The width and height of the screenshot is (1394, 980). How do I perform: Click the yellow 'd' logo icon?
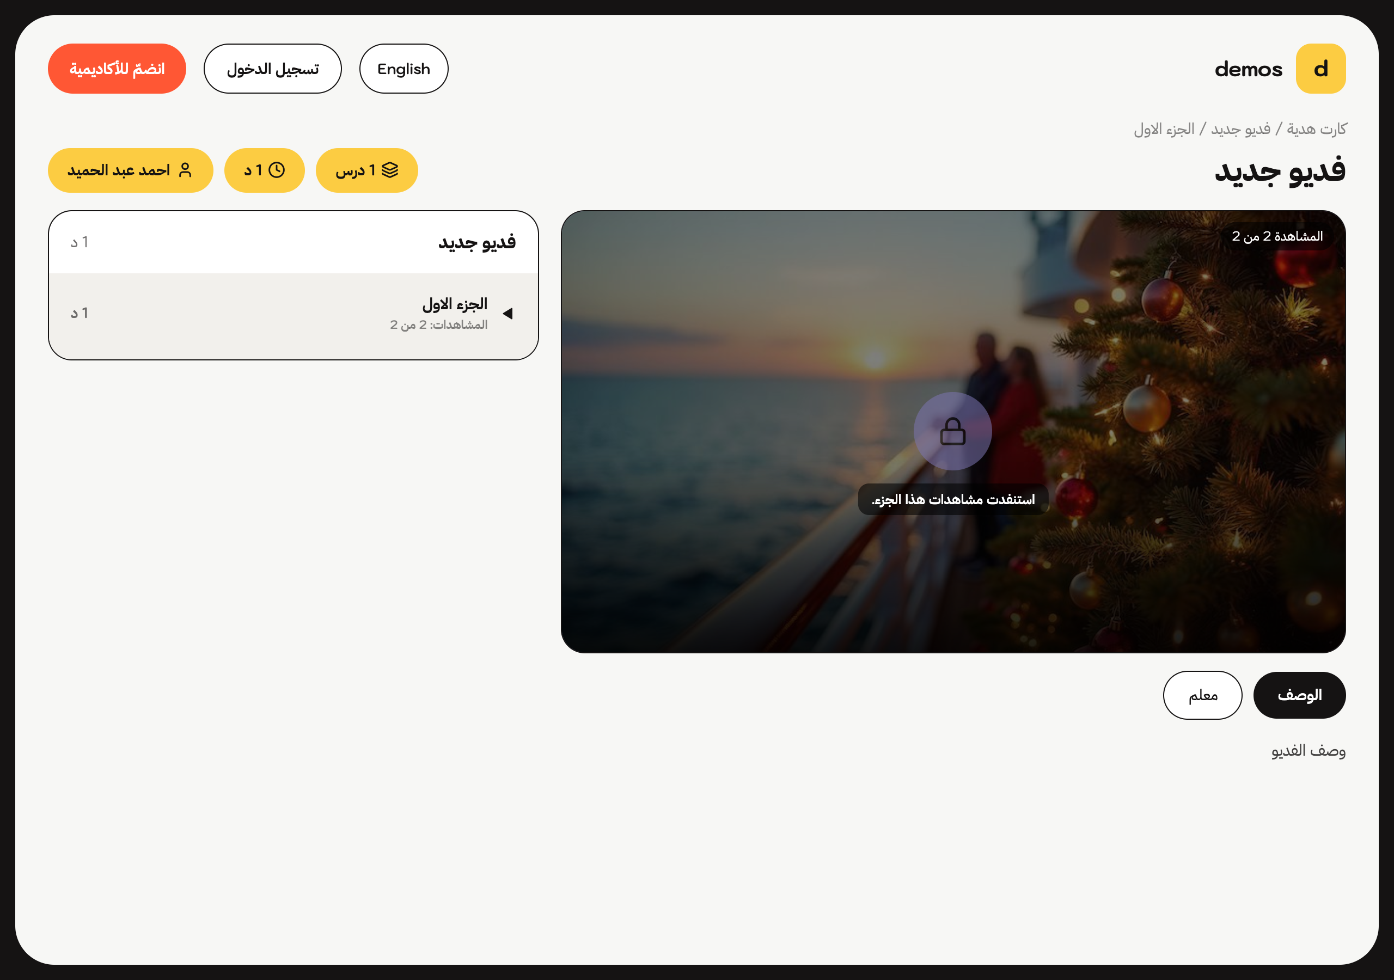(1320, 69)
